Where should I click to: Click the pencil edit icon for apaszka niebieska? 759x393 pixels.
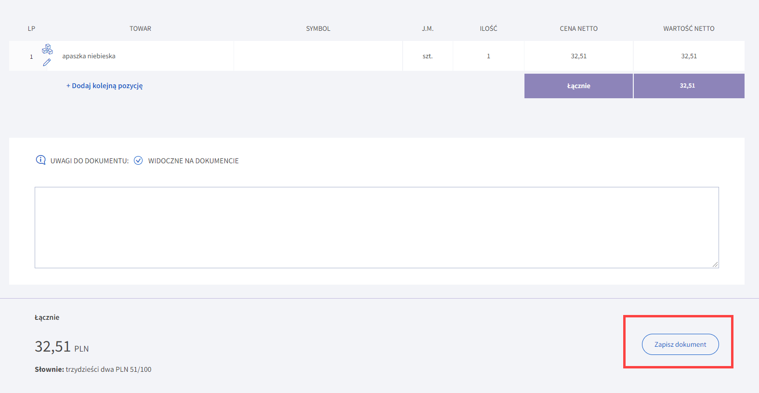pos(47,62)
